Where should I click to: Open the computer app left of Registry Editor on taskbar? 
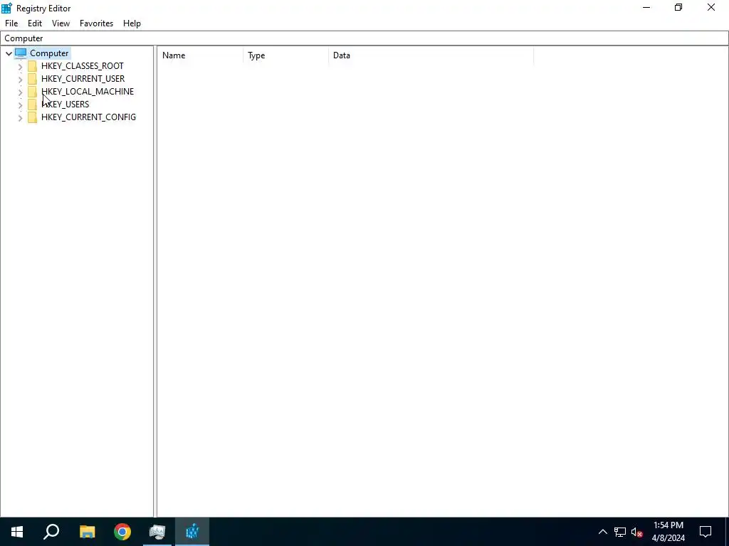tap(157, 532)
